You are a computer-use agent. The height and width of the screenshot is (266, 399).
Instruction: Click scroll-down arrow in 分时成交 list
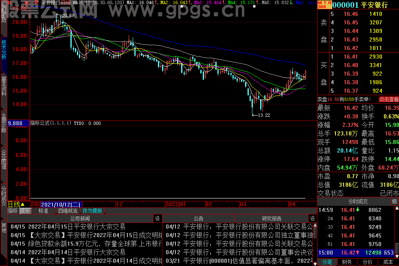click(x=397, y=256)
